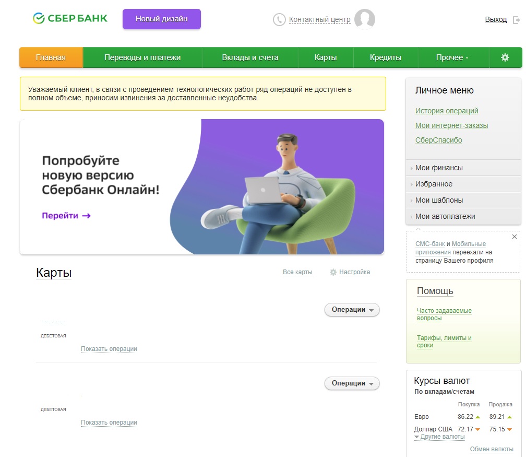
Task: Open settings via gear icon in navigation bar
Action: tap(505, 57)
